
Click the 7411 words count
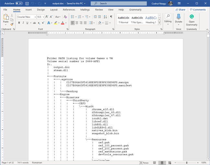tap(23, 163)
